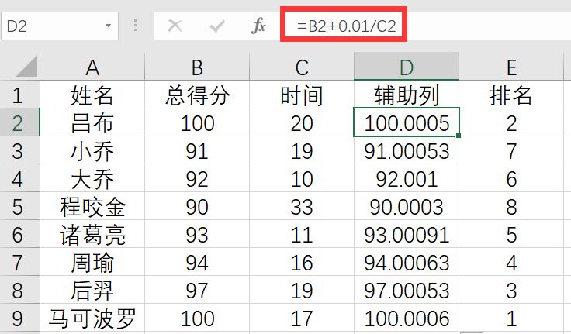
Task: Click the cell containing 马可波罗
Action: point(92,318)
